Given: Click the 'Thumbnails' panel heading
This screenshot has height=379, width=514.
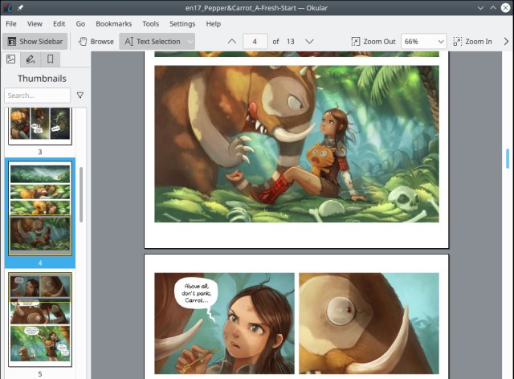Looking at the screenshot, I should coord(42,79).
